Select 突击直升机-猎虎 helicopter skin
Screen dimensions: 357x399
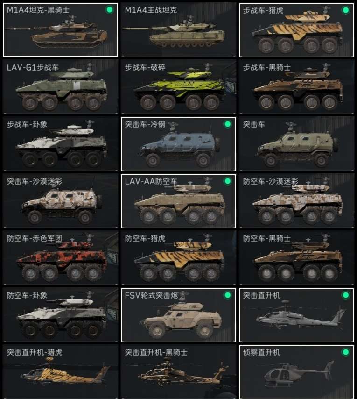click(61, 372)
